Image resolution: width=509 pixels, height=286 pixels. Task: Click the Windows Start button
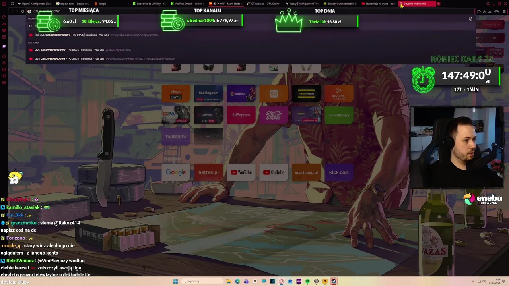click(x=175, y=281)
